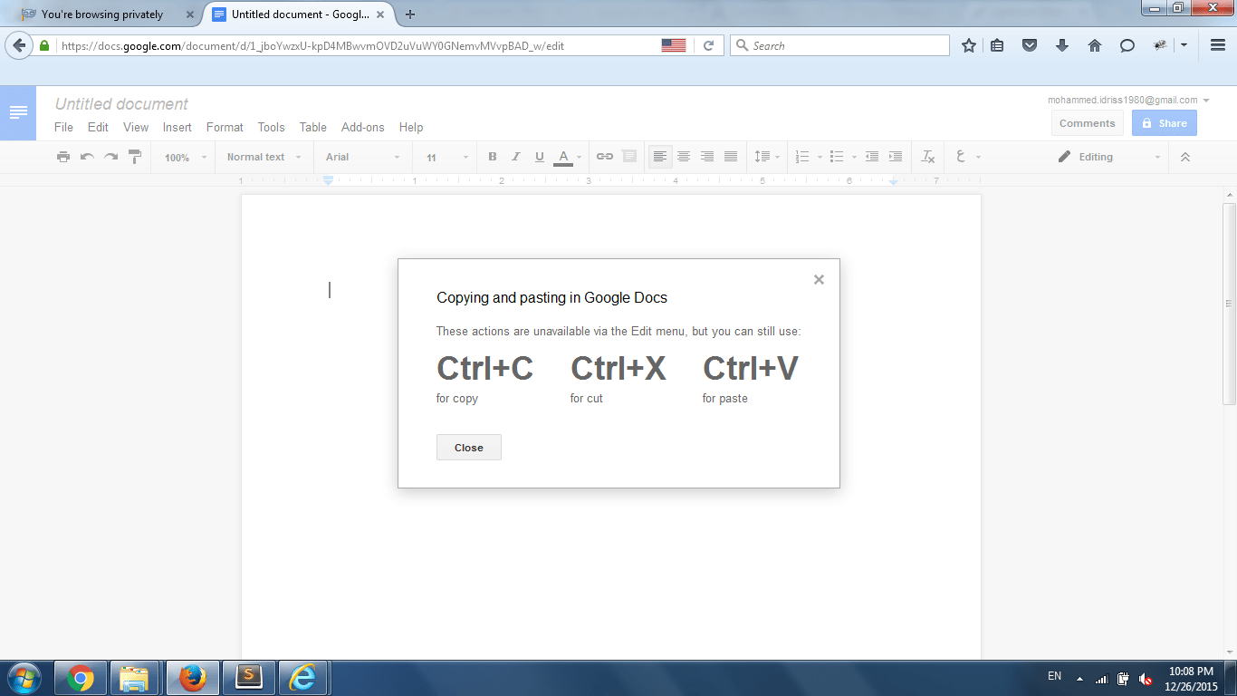Screen dimensions: 1237x696
Task: Click the Pocket icon
Action: point(1030,45)
